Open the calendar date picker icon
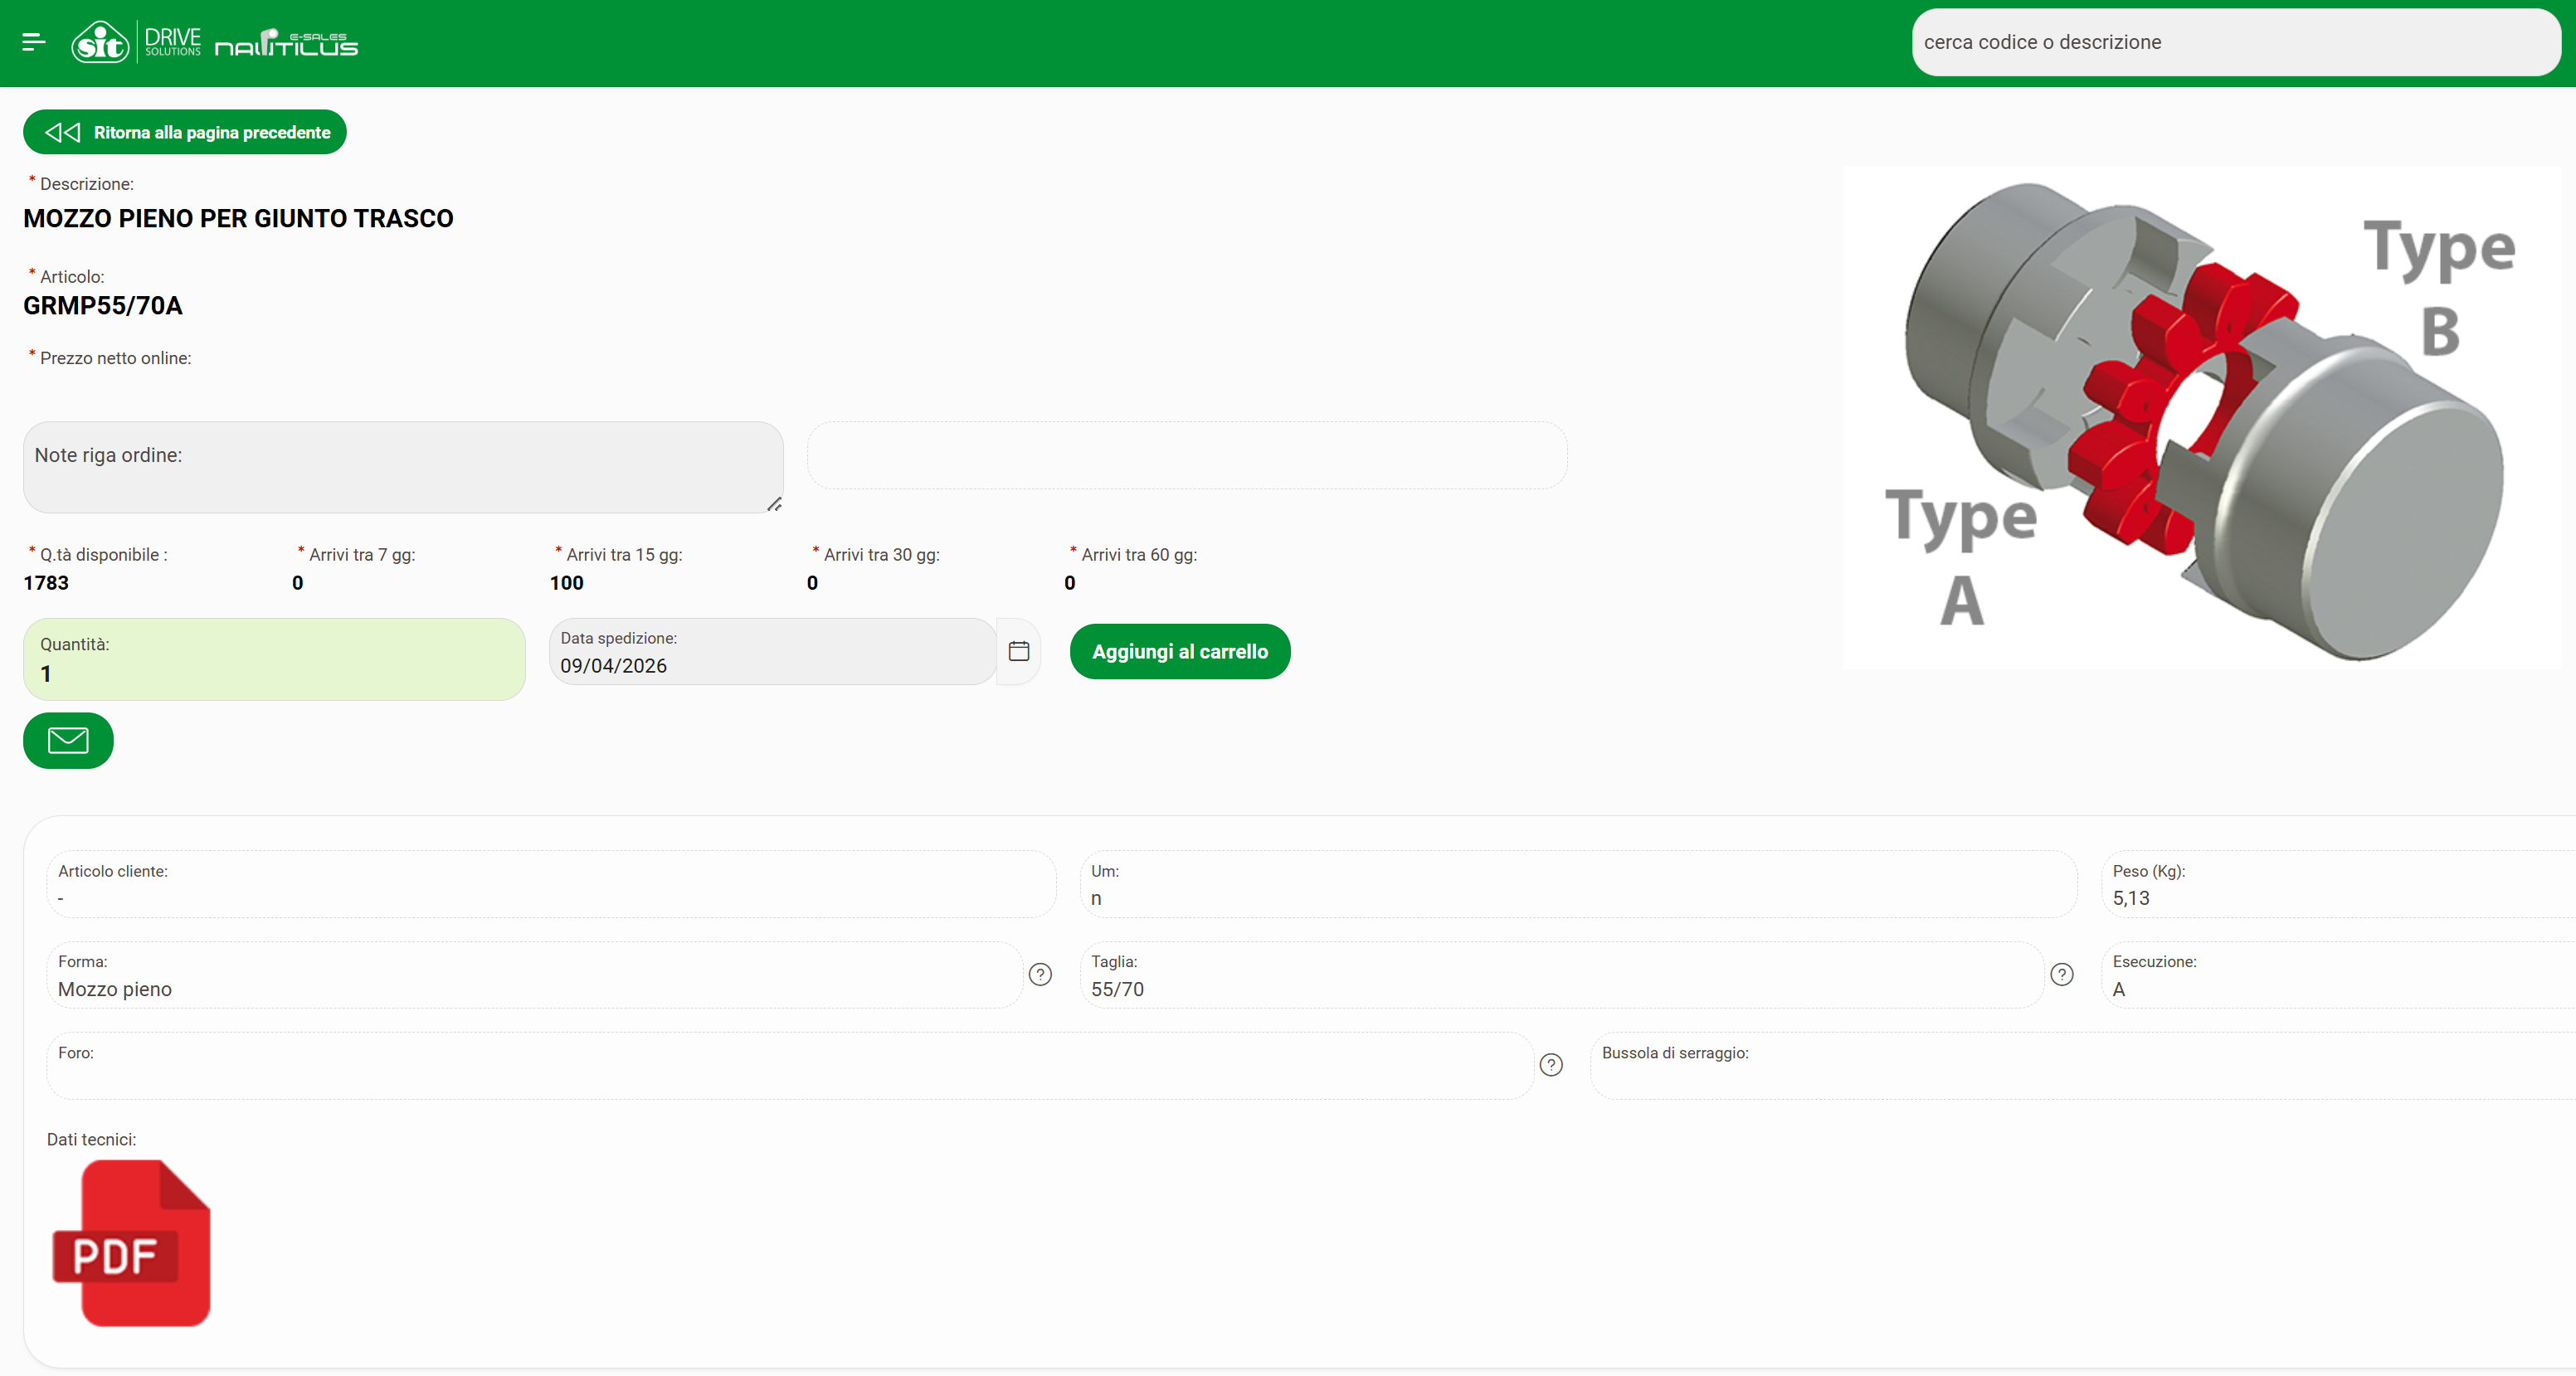The width and height of the screenshot is (2576, 1376). [x=1018, y=651]
